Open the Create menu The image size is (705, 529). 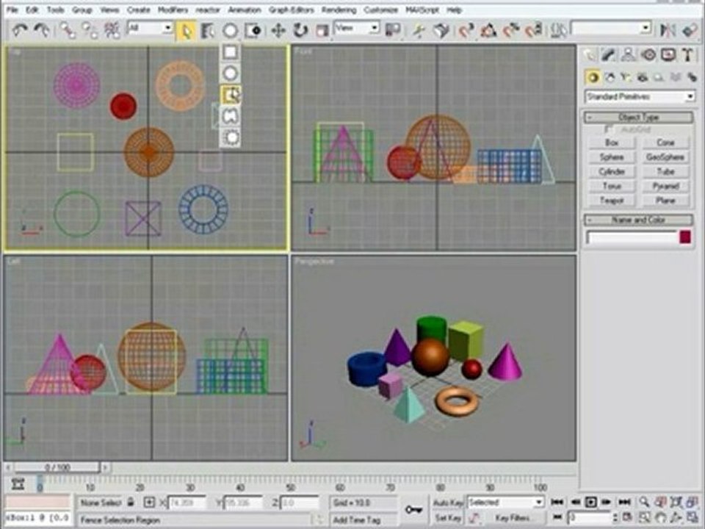pyautogui.click(x=139, y=10)
